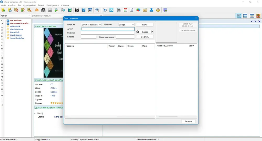Click the results list horizontal scrollbar
This screenshot has height=141, width=262.
pyautogui.click(x=92, y=117)
